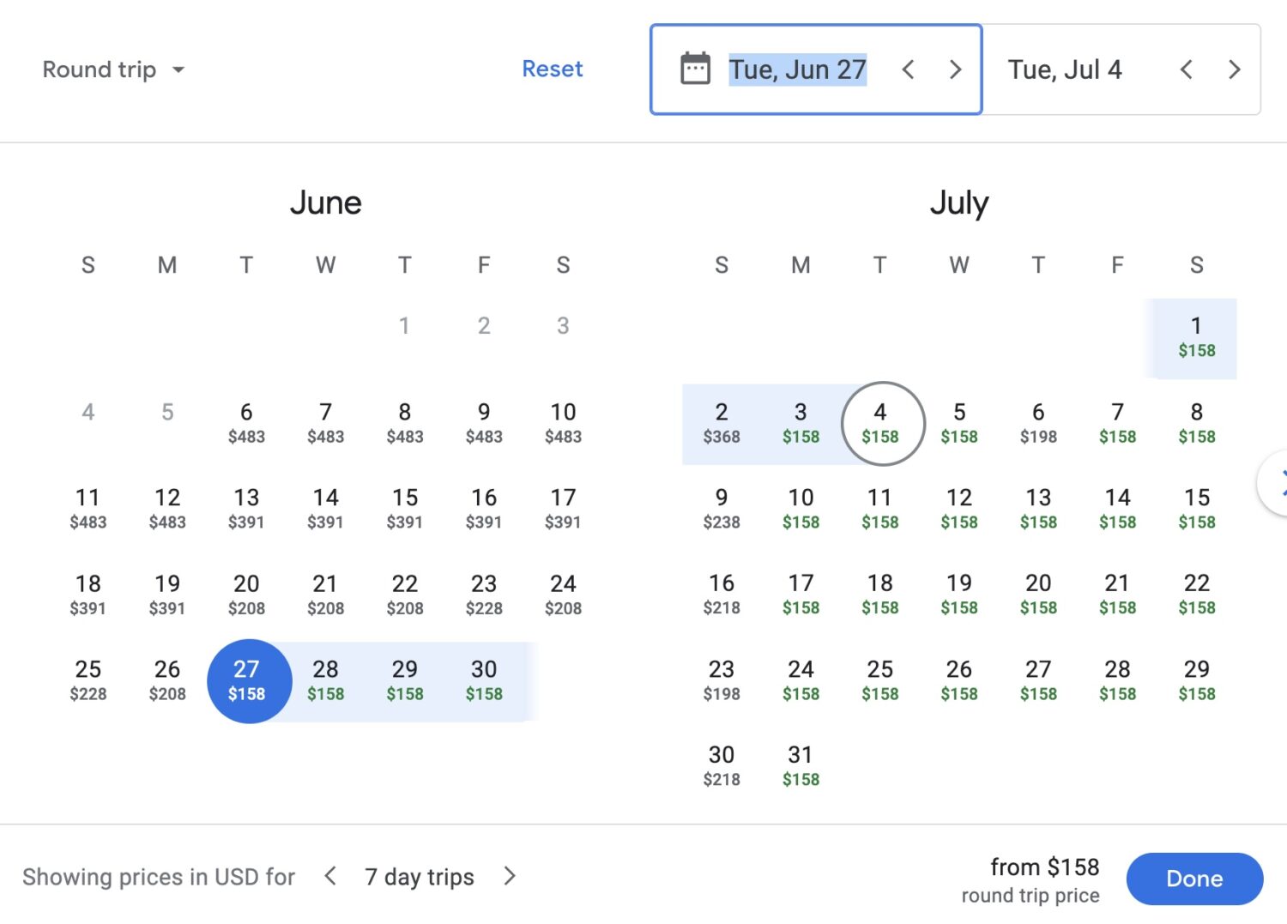The height and width of the screenshot is (924, 1287).
Task: Select July 11 priced at $158
Action: point(879,508)
